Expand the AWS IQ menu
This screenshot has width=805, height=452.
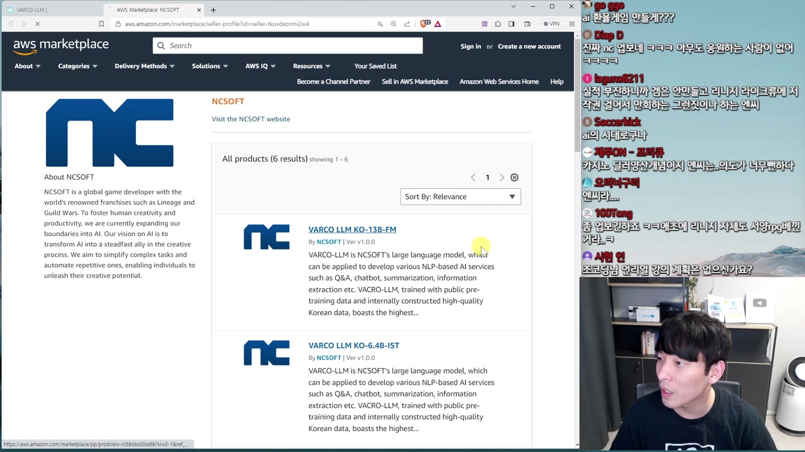point(260,66)
